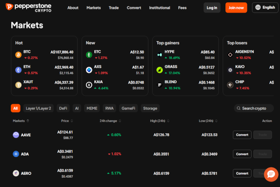Image resolution: width=280 pixels, height=187 pixels.
Task: Sort by High (24h) column arrows
Action: (168, 121)
